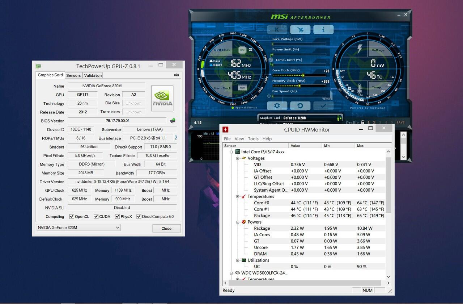463x304 pixels.
Task: Open the NVIDIA GeForce 820M dropdown in GPU-Z
Action: pos(78,228)
